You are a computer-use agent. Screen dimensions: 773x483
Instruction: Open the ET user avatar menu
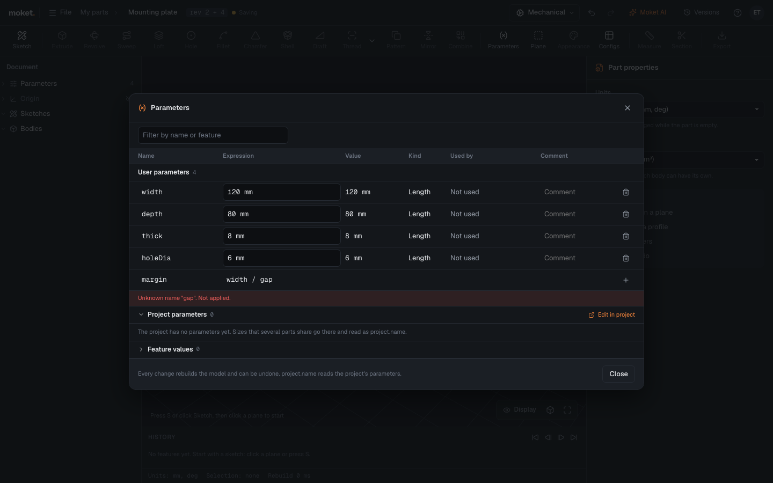pyautogui.click(x=757, y=12)
